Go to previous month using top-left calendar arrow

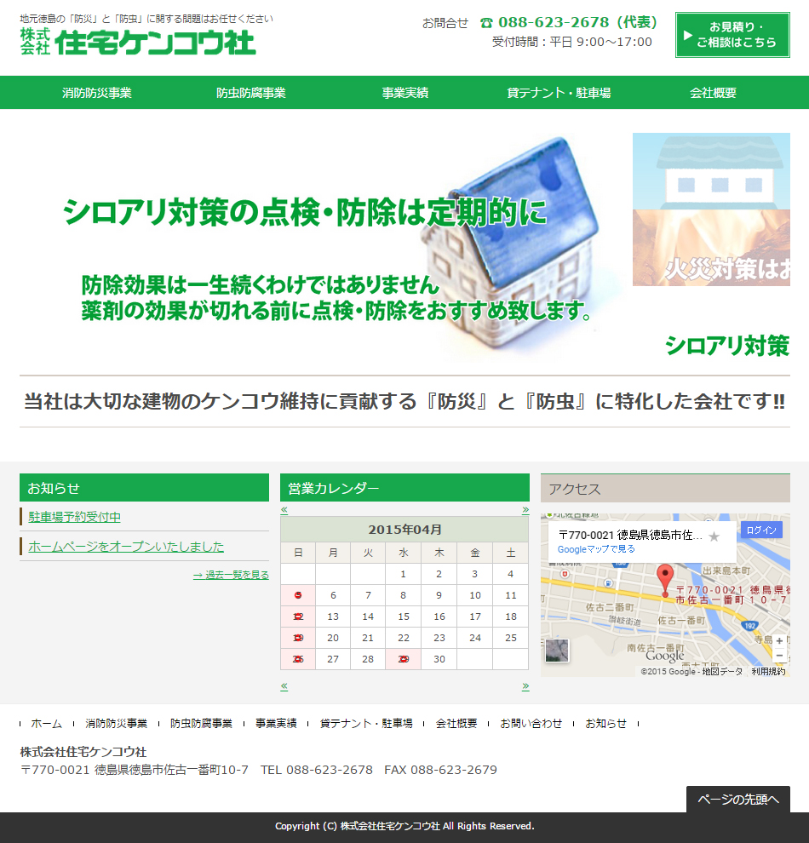284,510
